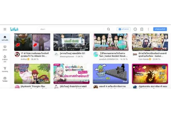
Task: Open watch history clock icon
Action: point(135,29)
